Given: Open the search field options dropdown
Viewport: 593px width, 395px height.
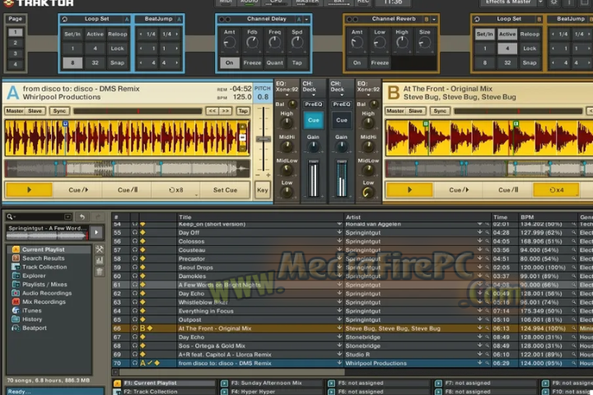Looking at the screenshot, I should pyautogui.click(x=68, y=216).
